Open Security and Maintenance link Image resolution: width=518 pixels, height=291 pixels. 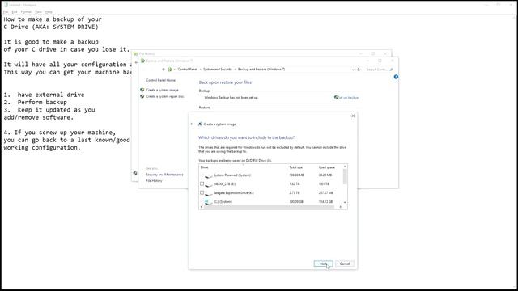tap(164, 175)
